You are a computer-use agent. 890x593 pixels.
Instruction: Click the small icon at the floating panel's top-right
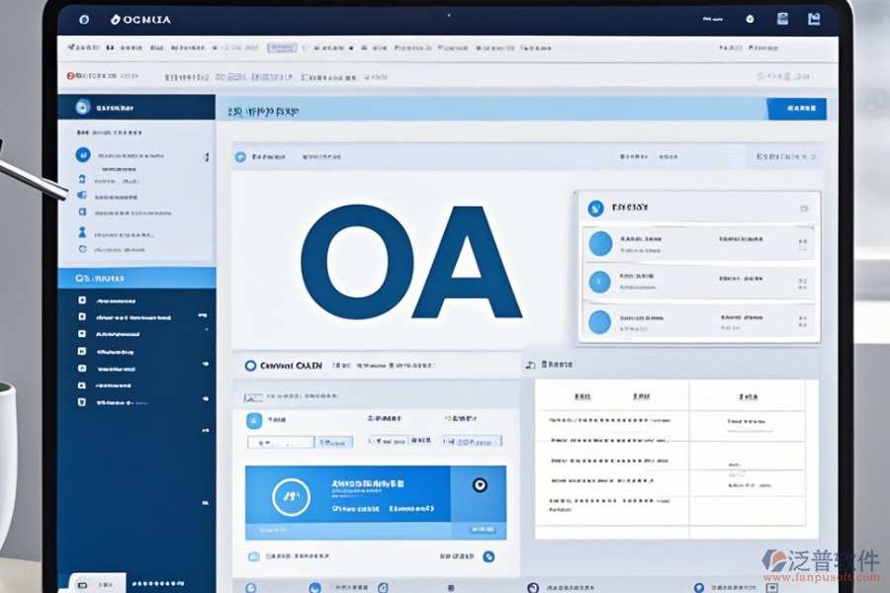[x=804, y=208]
